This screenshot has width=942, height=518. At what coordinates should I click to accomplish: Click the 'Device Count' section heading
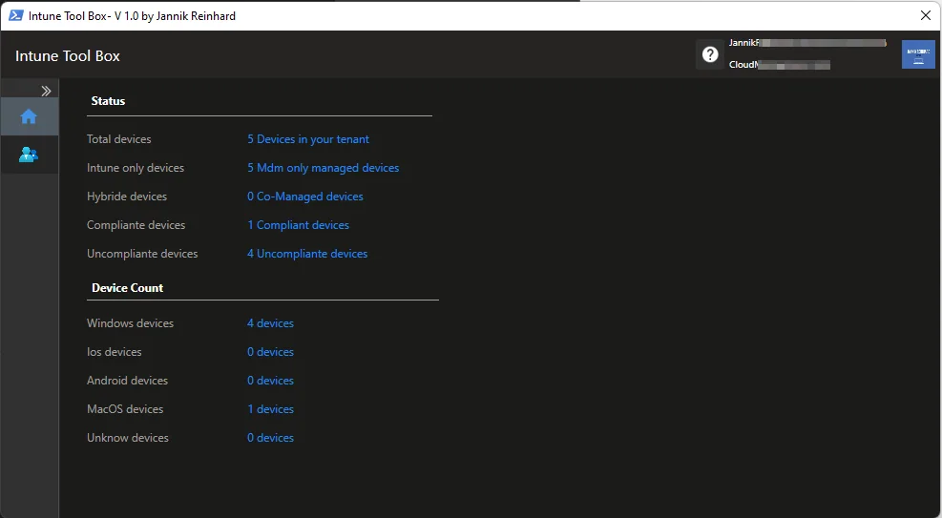coord(127,287)
